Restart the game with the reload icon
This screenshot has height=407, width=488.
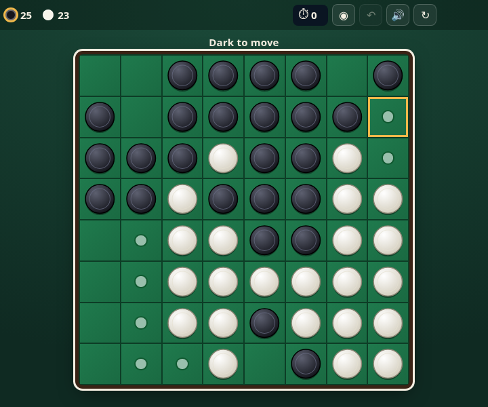click(x=425, y=15)
